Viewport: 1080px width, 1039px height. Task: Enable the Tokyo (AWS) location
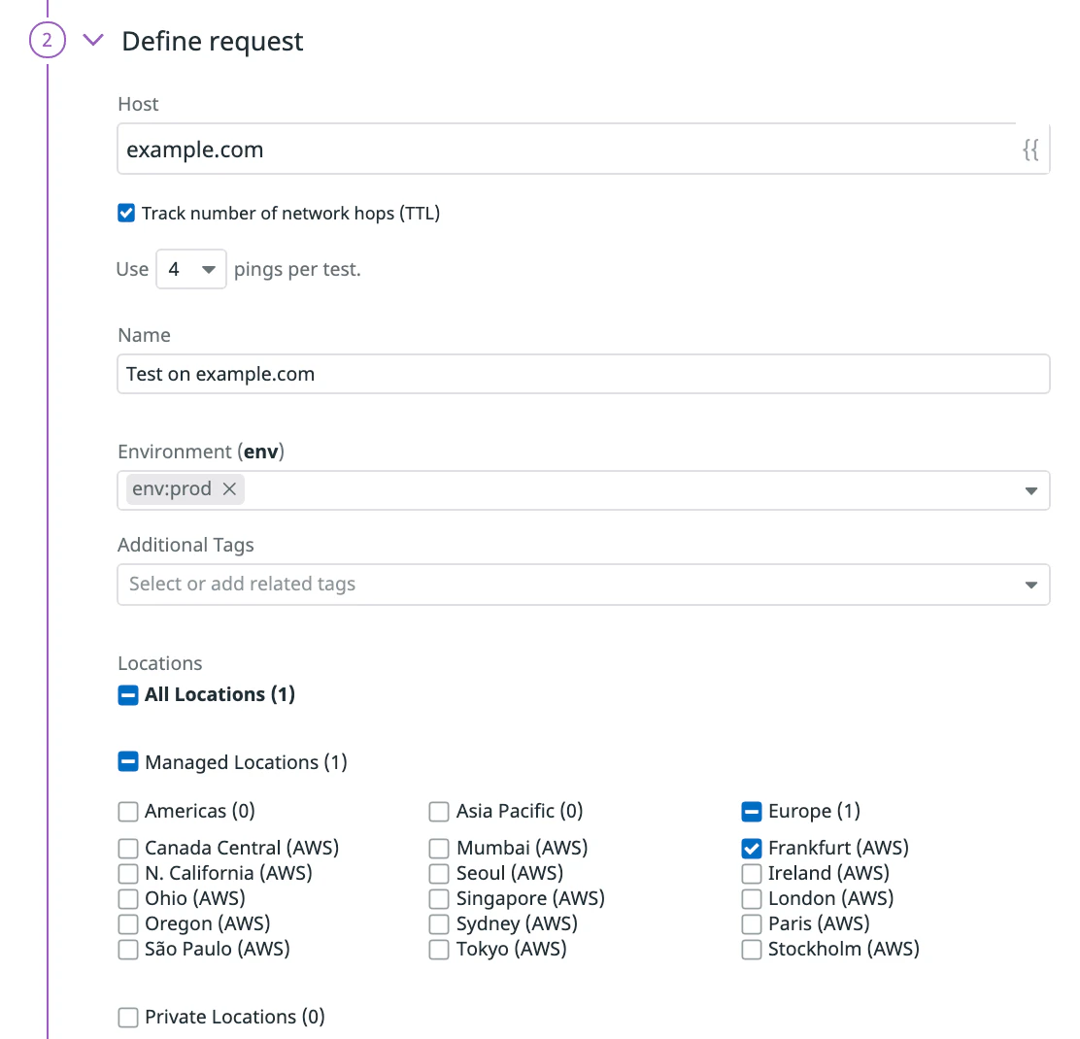click(439, 950)
